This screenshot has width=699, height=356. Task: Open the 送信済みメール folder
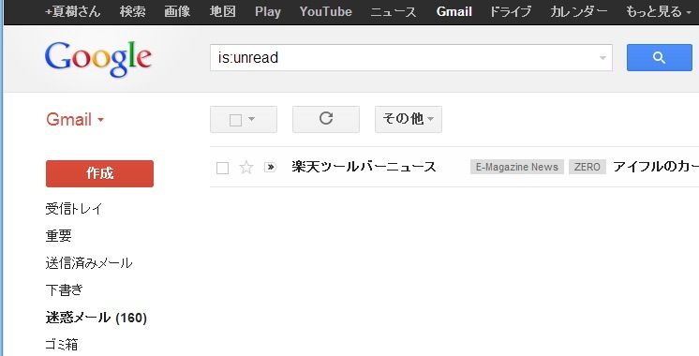tap(89, 263)
